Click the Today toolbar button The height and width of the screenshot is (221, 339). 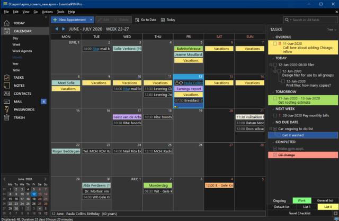click(168, 20)
